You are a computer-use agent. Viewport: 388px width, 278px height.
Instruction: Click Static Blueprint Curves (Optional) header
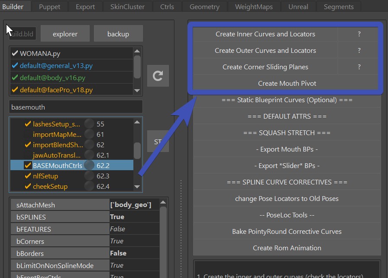tap(287, 100)
